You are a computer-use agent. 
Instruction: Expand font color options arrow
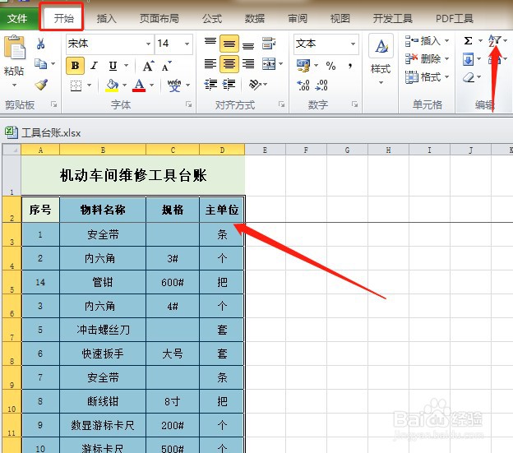[151, 86]
